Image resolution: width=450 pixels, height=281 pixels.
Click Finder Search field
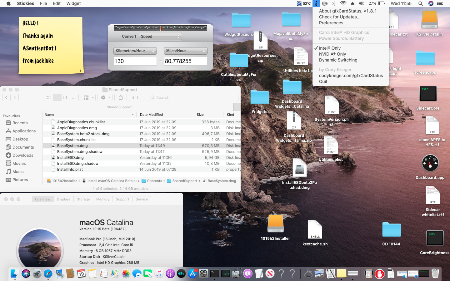click(193, 97)
